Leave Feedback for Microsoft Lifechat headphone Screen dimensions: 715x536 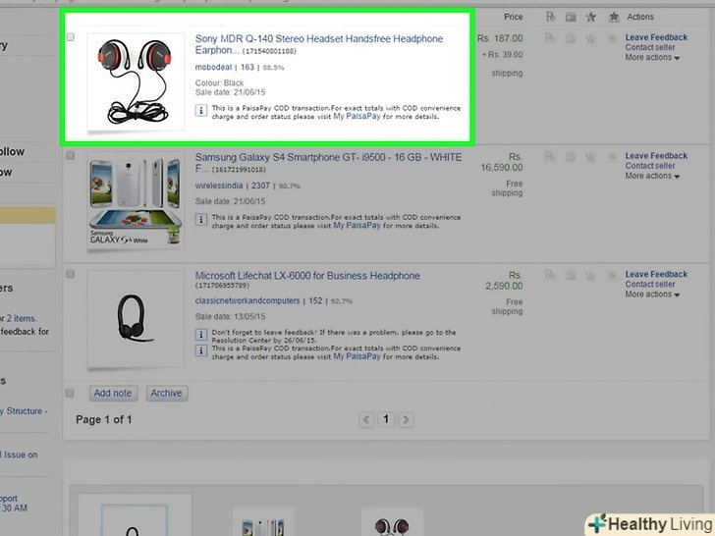click(x=656, y=275)
